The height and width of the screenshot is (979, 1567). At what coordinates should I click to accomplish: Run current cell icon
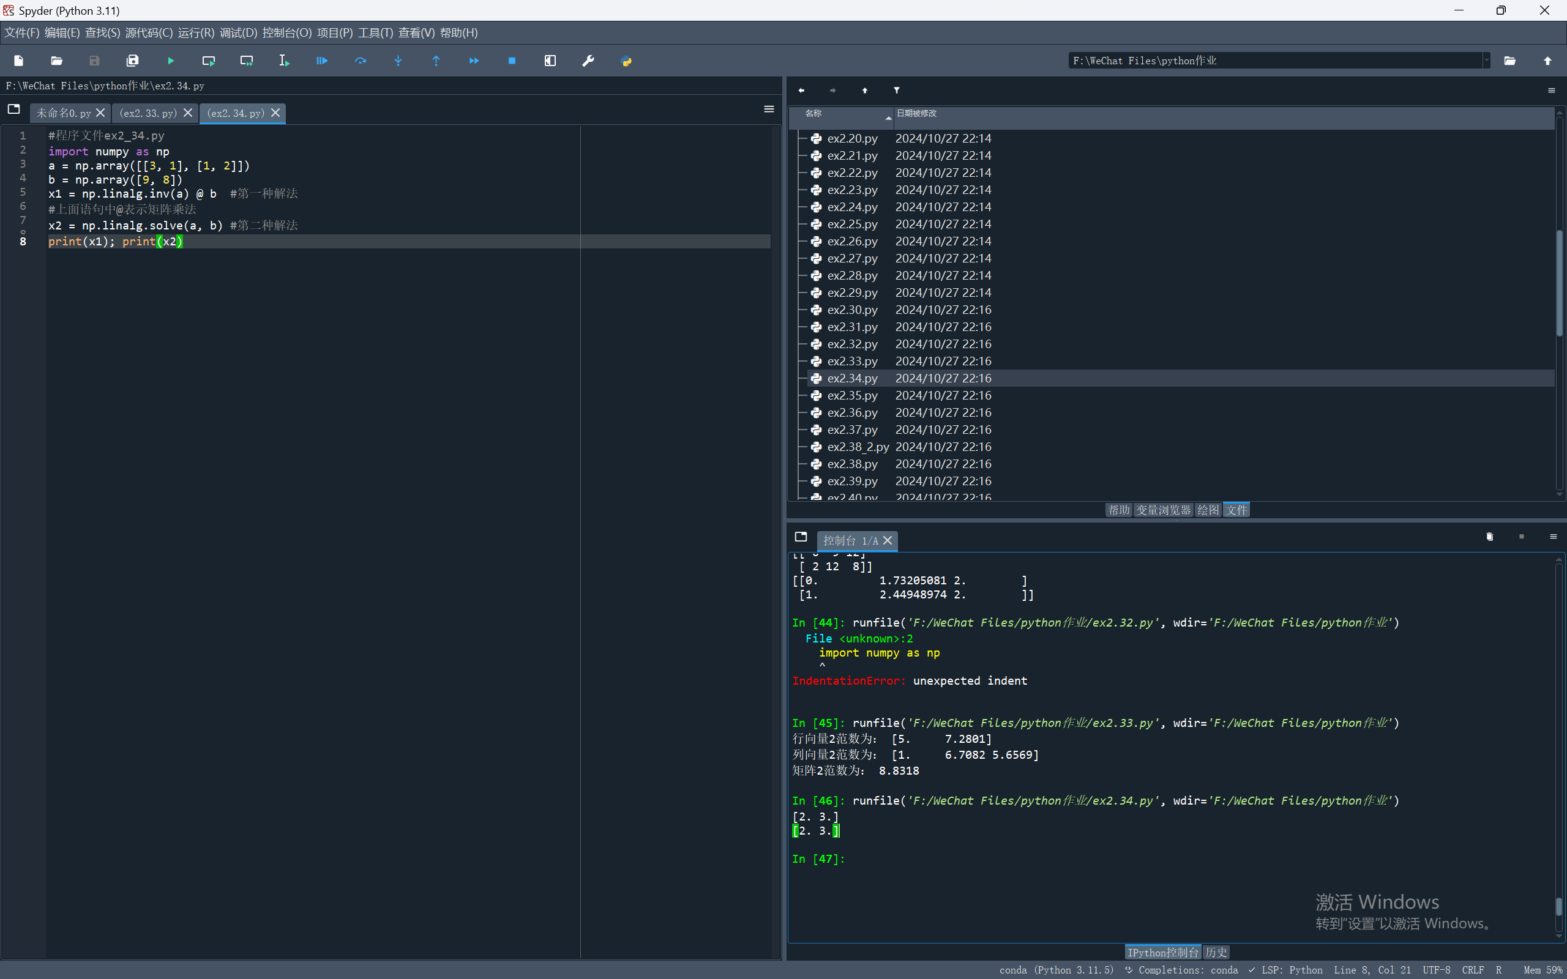pos(209,61)
